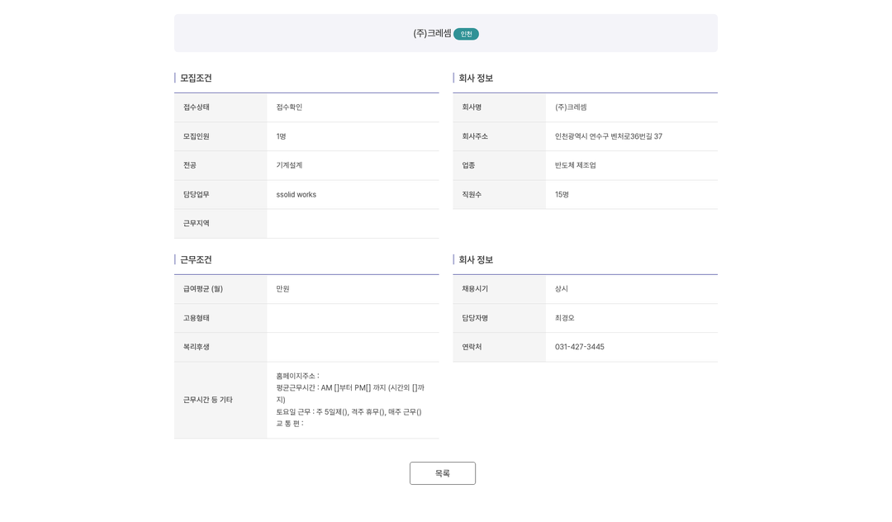This screenshot has height=522, width=892.
Task: Click the 고용형태 label
Action: 197,318
